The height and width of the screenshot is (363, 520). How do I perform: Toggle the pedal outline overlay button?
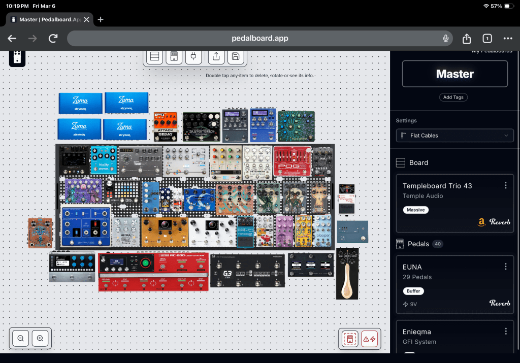349,339
